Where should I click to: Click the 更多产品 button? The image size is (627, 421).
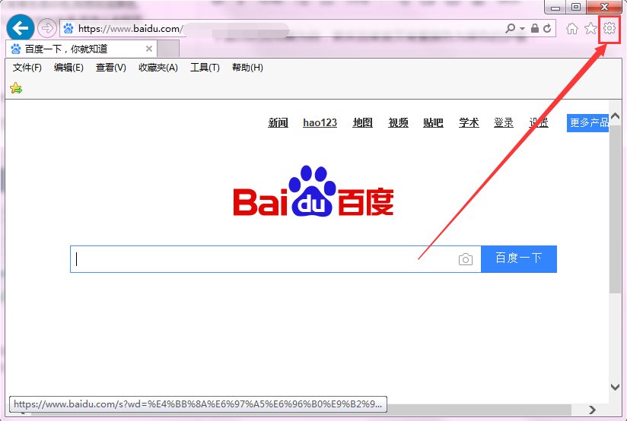tap(587, 122)
